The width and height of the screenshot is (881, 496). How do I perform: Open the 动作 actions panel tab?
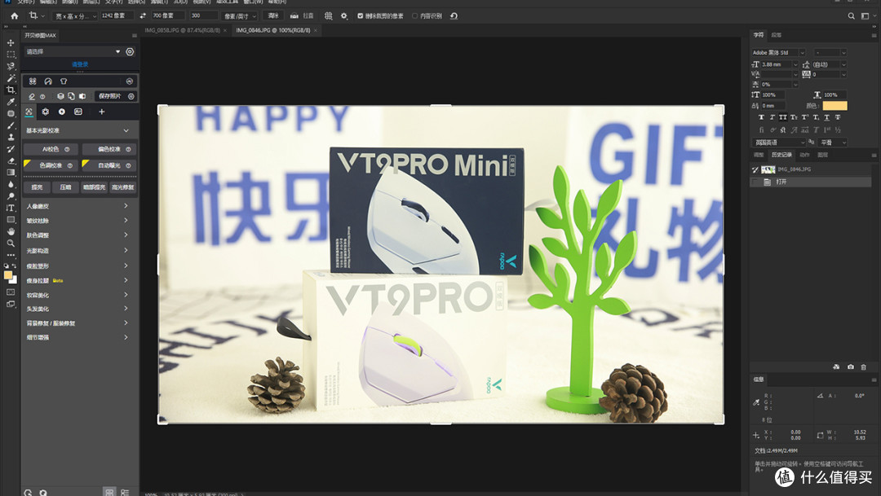(x=804, y=155)
